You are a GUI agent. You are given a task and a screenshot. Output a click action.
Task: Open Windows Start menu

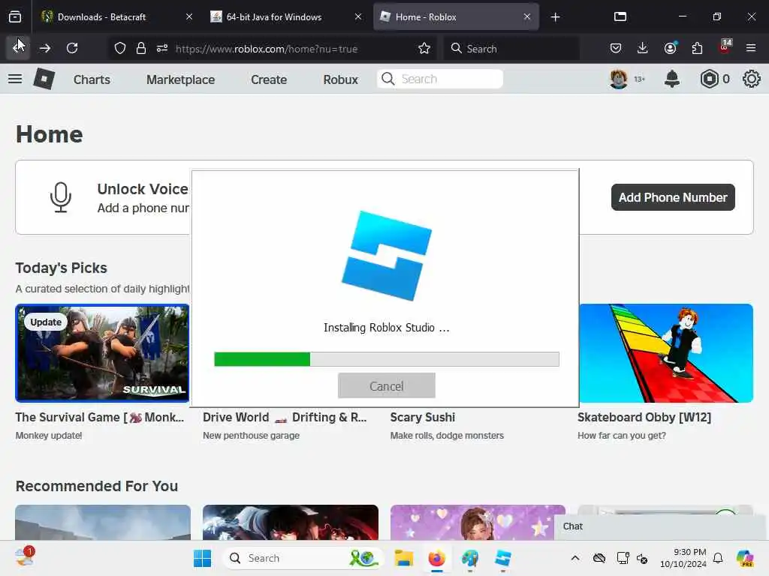click(202, 558)
